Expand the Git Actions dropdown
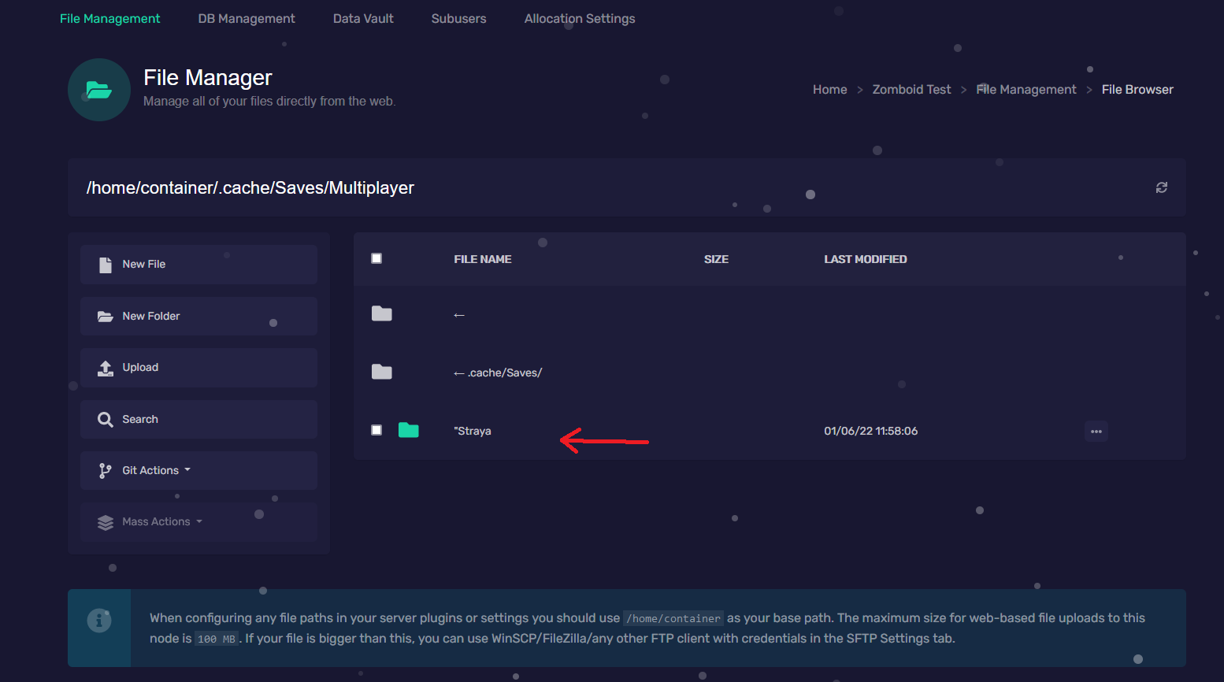1224x682 pixels. pos(198,471)
